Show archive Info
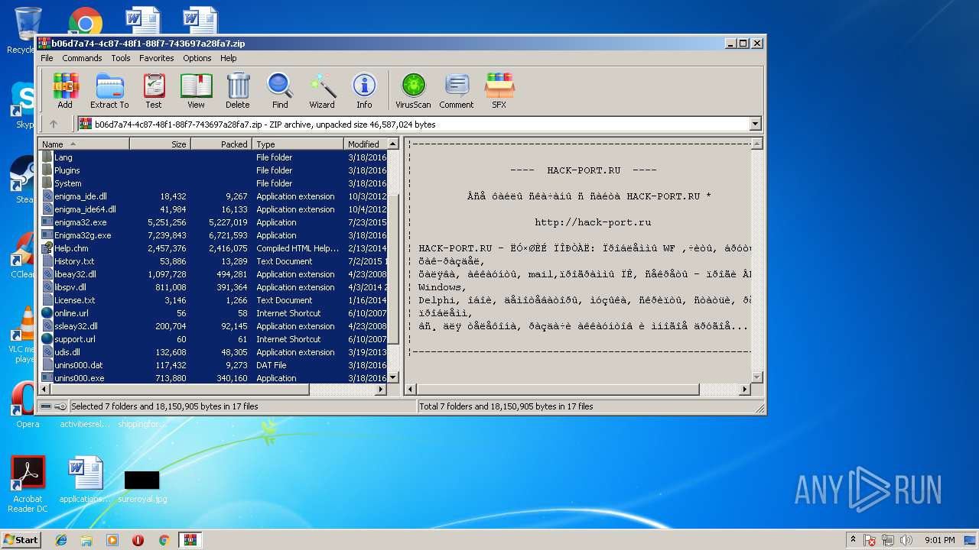Image resolution: width=979 pixels, height=550 pixels. pos(364,91)
